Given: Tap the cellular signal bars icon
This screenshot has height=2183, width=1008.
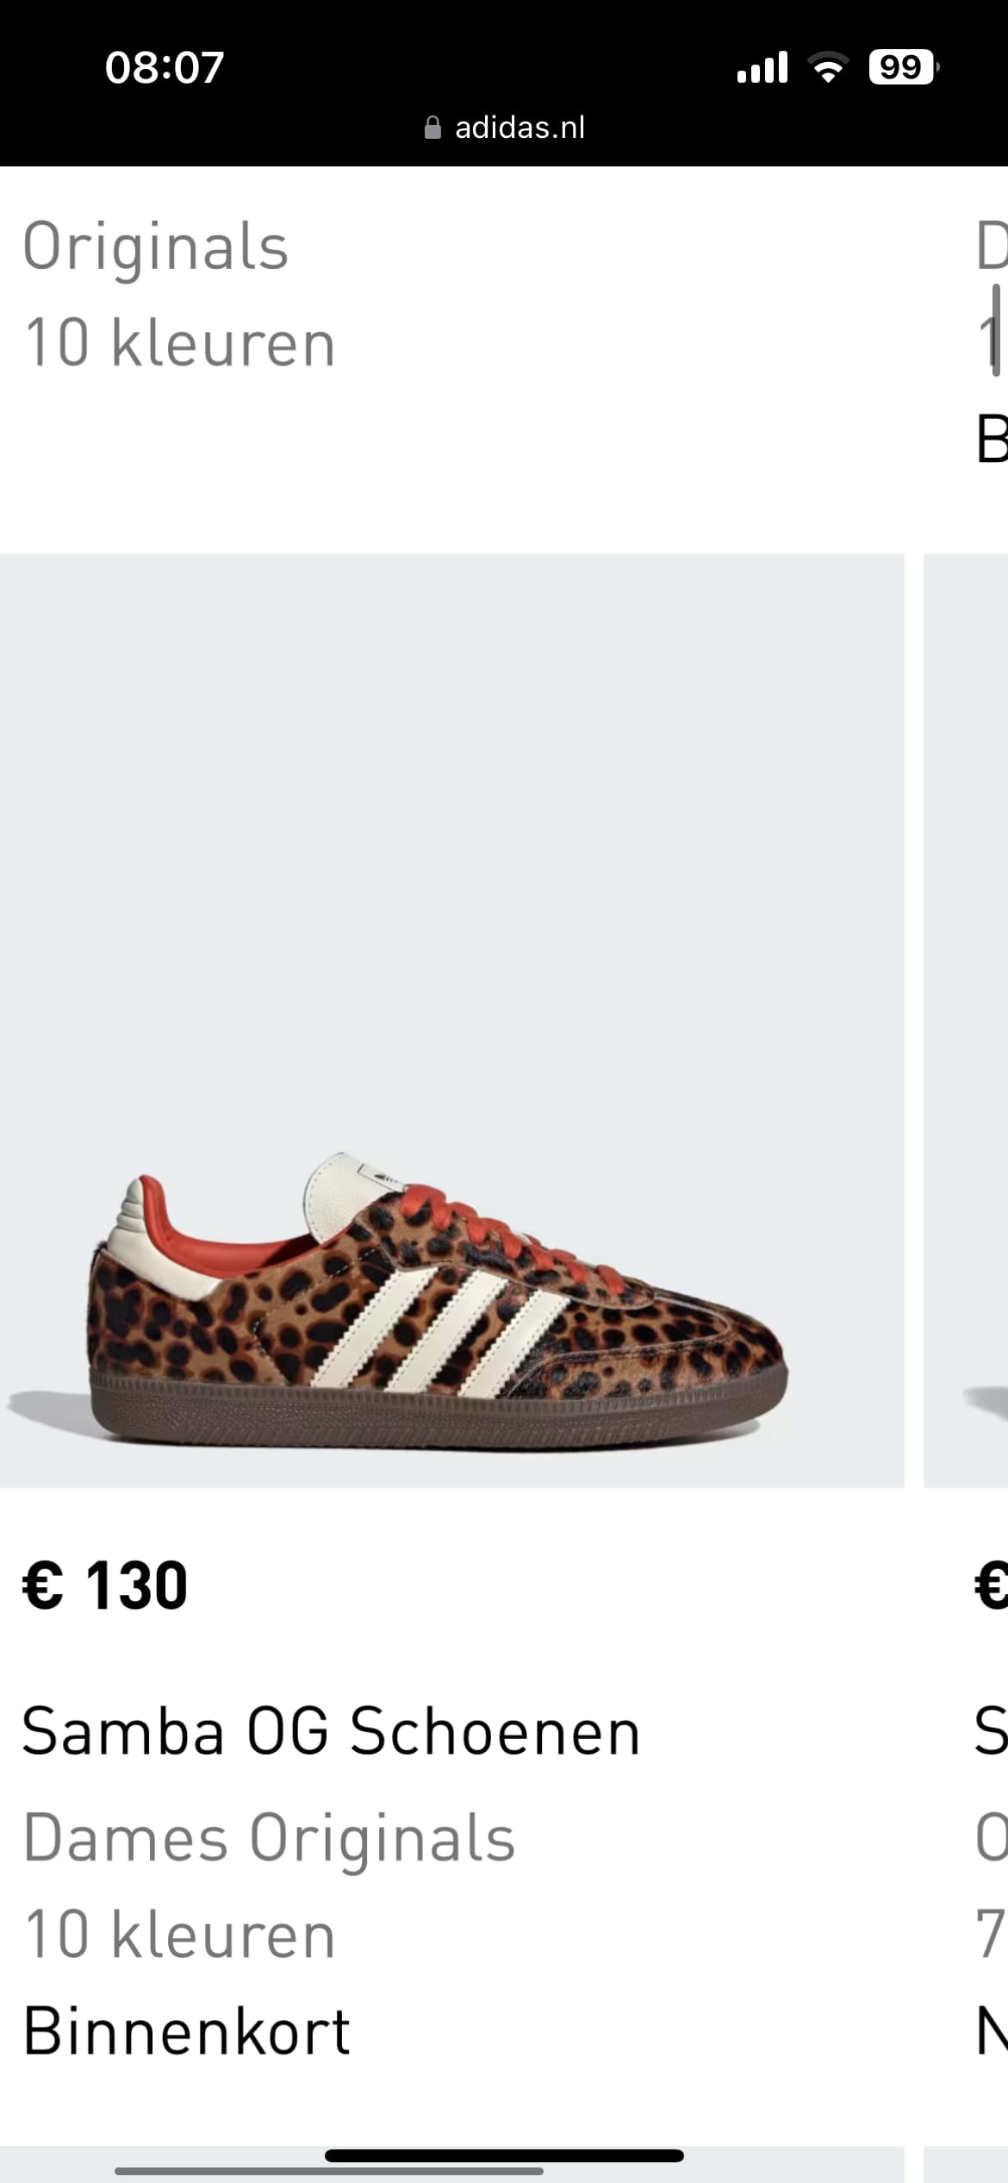Looking at the screenshot, I should (x=762, y=67).
